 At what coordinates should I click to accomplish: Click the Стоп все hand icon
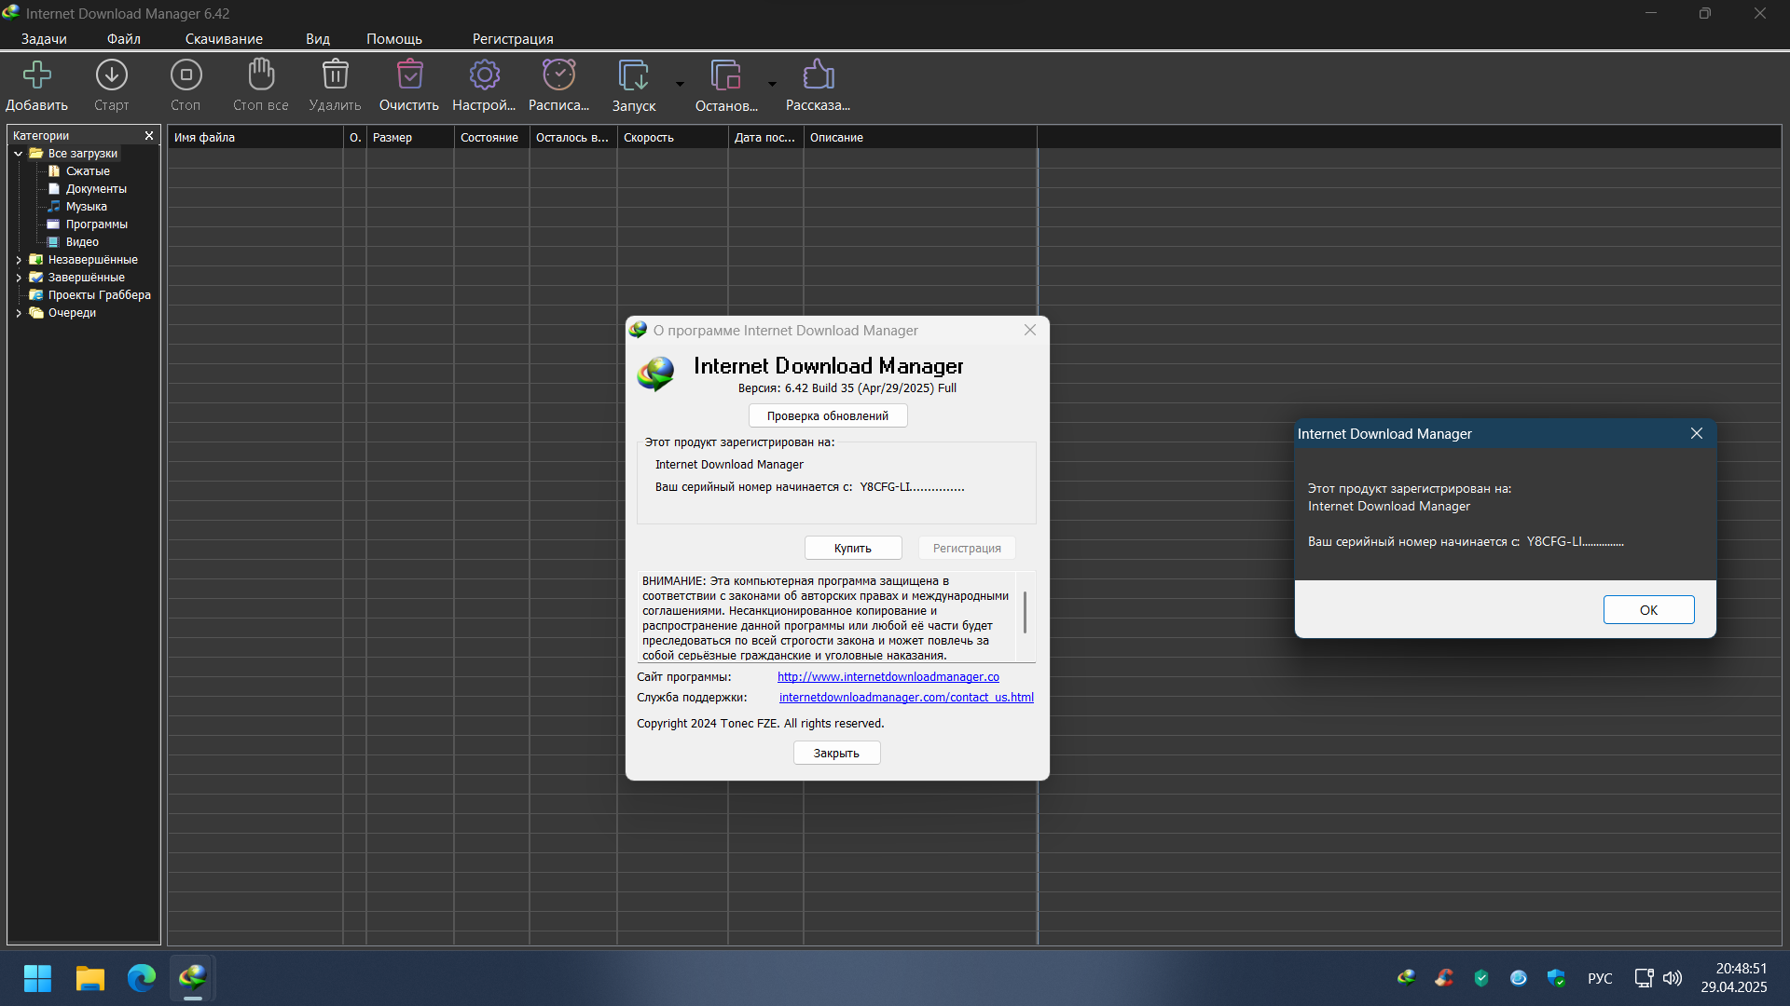coord(261,75)
